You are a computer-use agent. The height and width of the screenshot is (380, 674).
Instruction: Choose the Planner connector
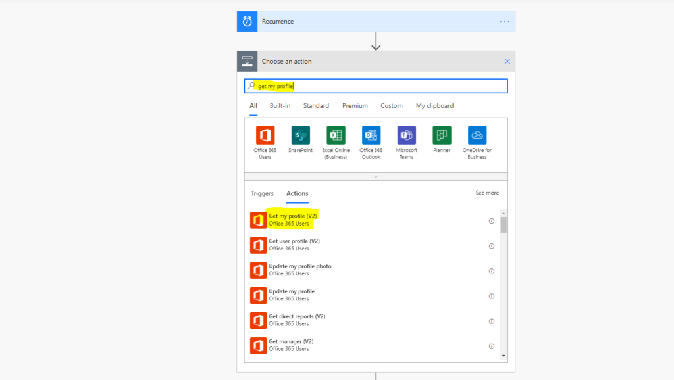pos(442,139)
